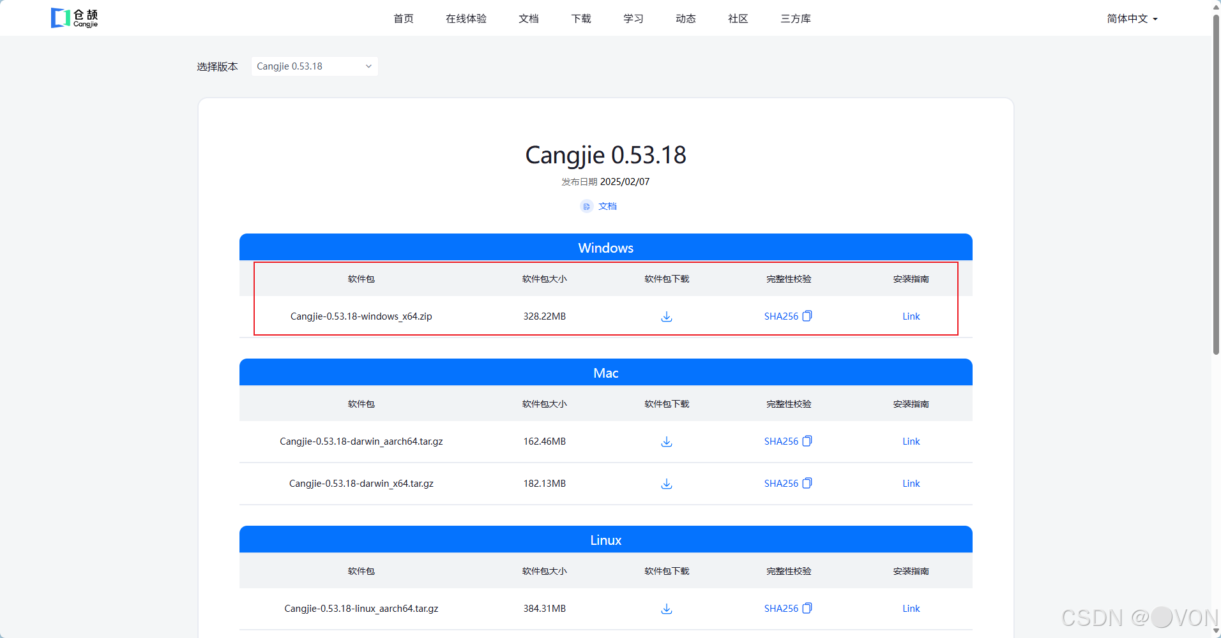Select the file name Cangjie-0.53.18-darwin_aarch64.tar.gz
The width and height of the screenshot is (1221, 638).
(x=361, y=441)
